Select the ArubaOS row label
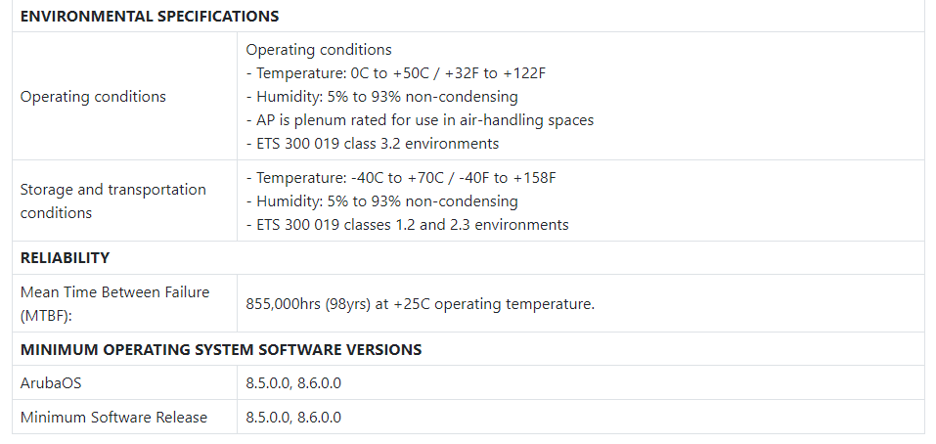 51,382
